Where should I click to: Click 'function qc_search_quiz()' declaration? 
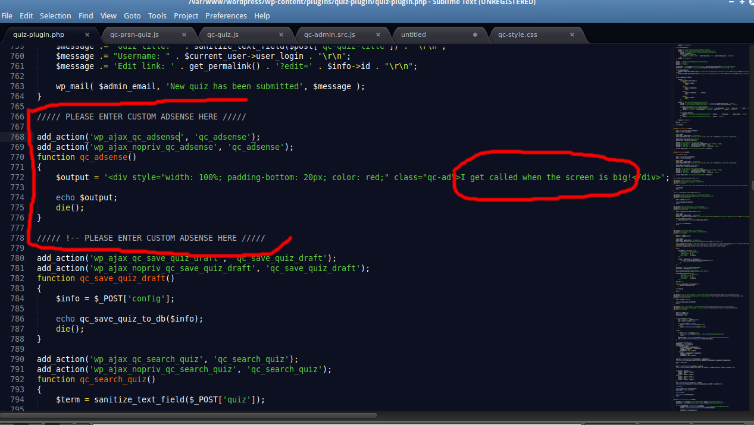pos(96,379)
